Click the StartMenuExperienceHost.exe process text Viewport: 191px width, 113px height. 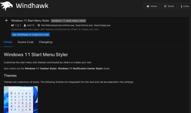[58, 25]
